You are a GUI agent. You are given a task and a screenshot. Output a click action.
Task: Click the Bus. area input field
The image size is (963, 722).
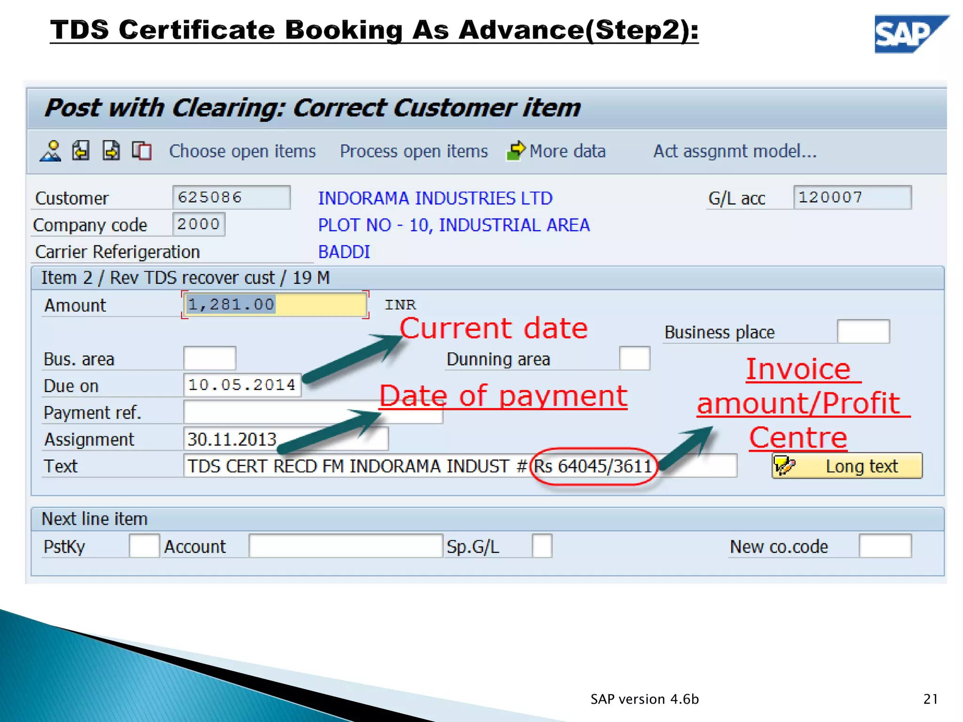click(210, 359)
